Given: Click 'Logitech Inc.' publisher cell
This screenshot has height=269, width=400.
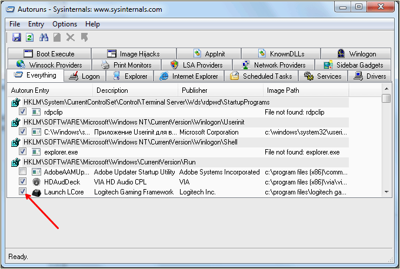Looking at the screenshot, I should [198, 192].
